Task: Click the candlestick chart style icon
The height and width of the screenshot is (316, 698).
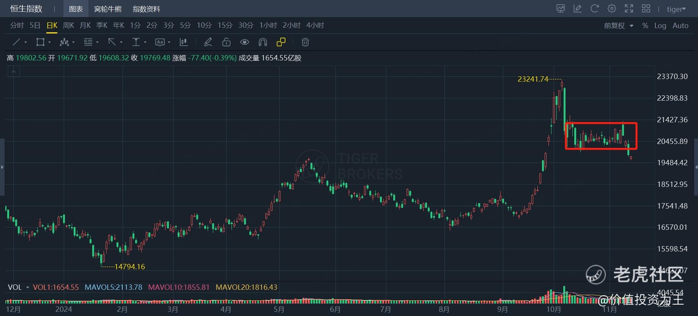Action: [x=184, y=42]
